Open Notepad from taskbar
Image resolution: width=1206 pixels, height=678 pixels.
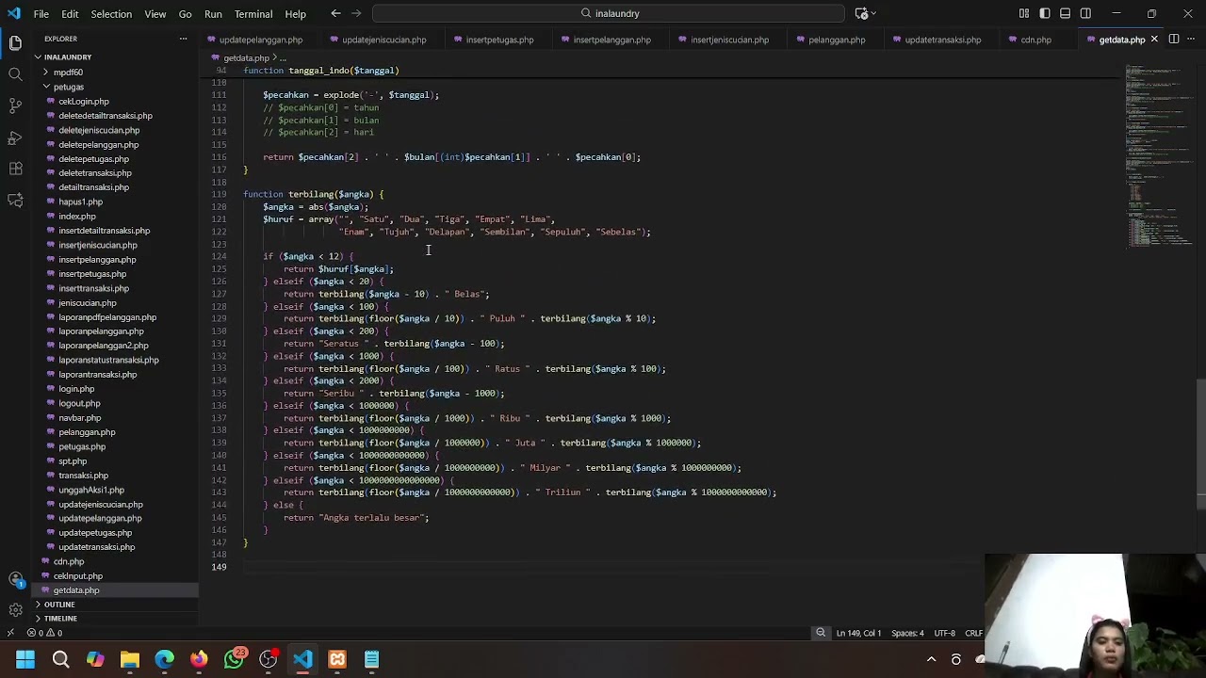click(372, 659)
